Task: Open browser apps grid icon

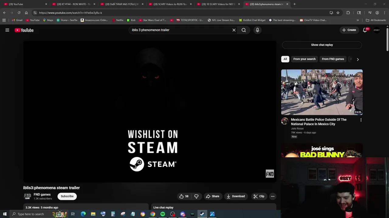Action: click(4, 20)
